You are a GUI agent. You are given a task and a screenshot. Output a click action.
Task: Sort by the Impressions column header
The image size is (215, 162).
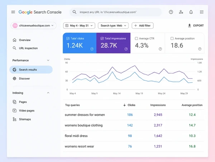click(158, 105)
